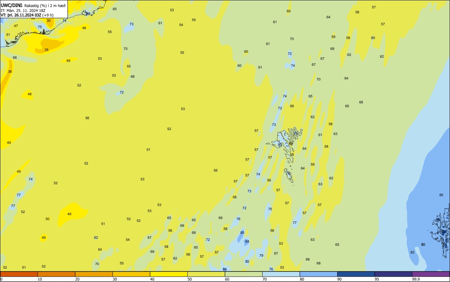Viewport: 450px width, 282px height.
Task: Click the pale blue 70–80 legend segment
Action: point(281,274)
